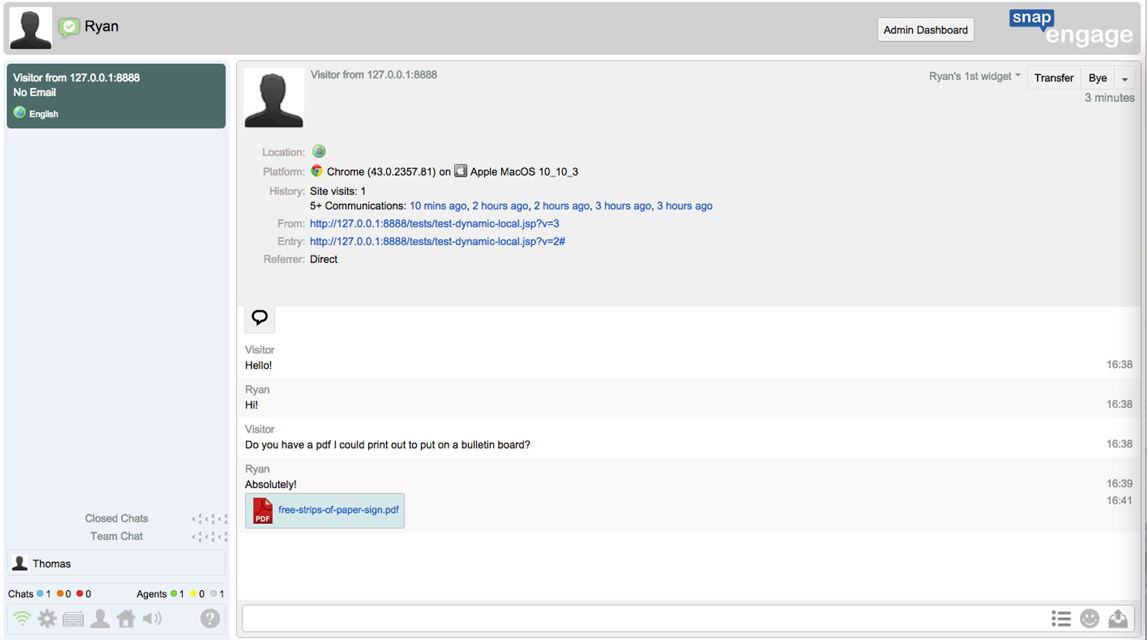Expand the arrow dropdown next to Bye
Screen dimensions: 1147x640
1124,78
